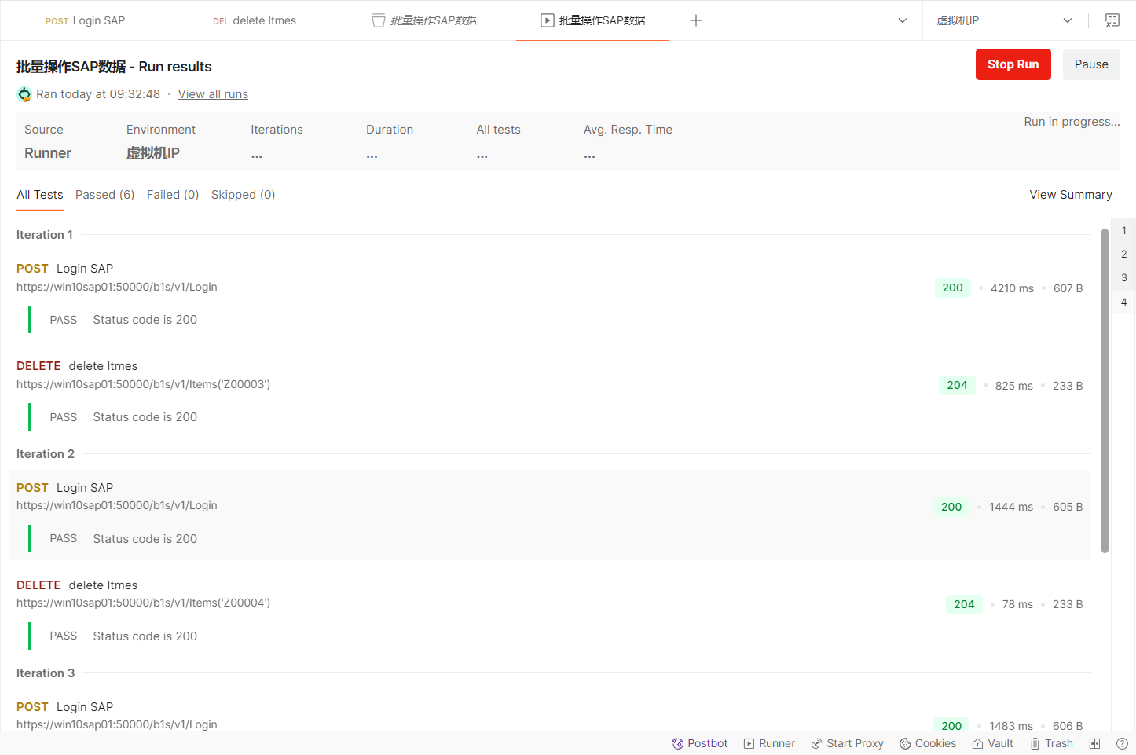Click the Runner source value
The width and height of the screenshot is (1136, 755).
[x=48, y=153]
